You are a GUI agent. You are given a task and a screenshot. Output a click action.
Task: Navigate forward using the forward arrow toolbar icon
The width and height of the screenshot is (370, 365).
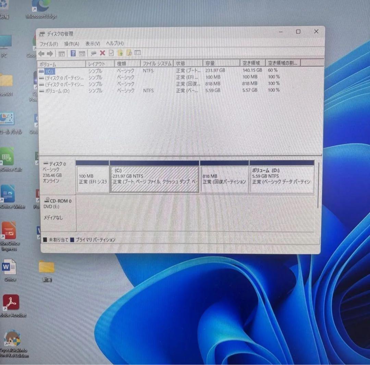[50, 53]
